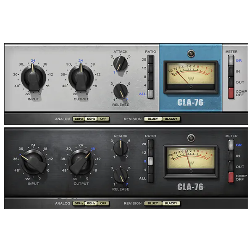
Task: Toggle red COMP OFF button on Bluey unit
Action: coord(231,93)
